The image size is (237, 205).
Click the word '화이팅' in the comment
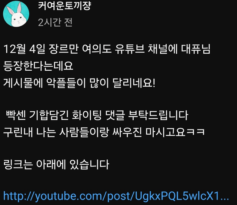coord(87,115)
